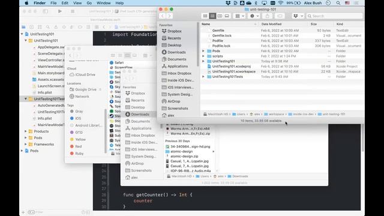384x216 pixels.
Task: Open the Go menu
Action: [x=89, y=3]
